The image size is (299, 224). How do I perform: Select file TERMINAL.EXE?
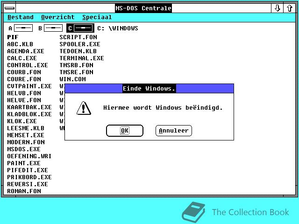pos(82,58)
